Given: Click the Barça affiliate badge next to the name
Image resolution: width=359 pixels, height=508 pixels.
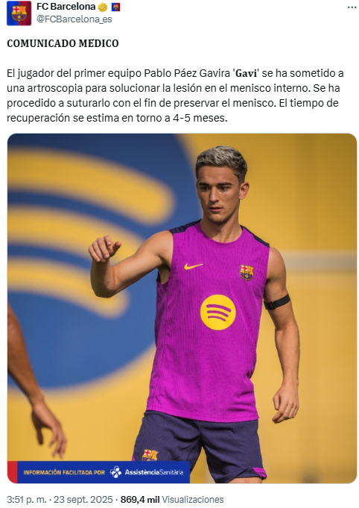Looking at the screenshot, I should [115, 7].
